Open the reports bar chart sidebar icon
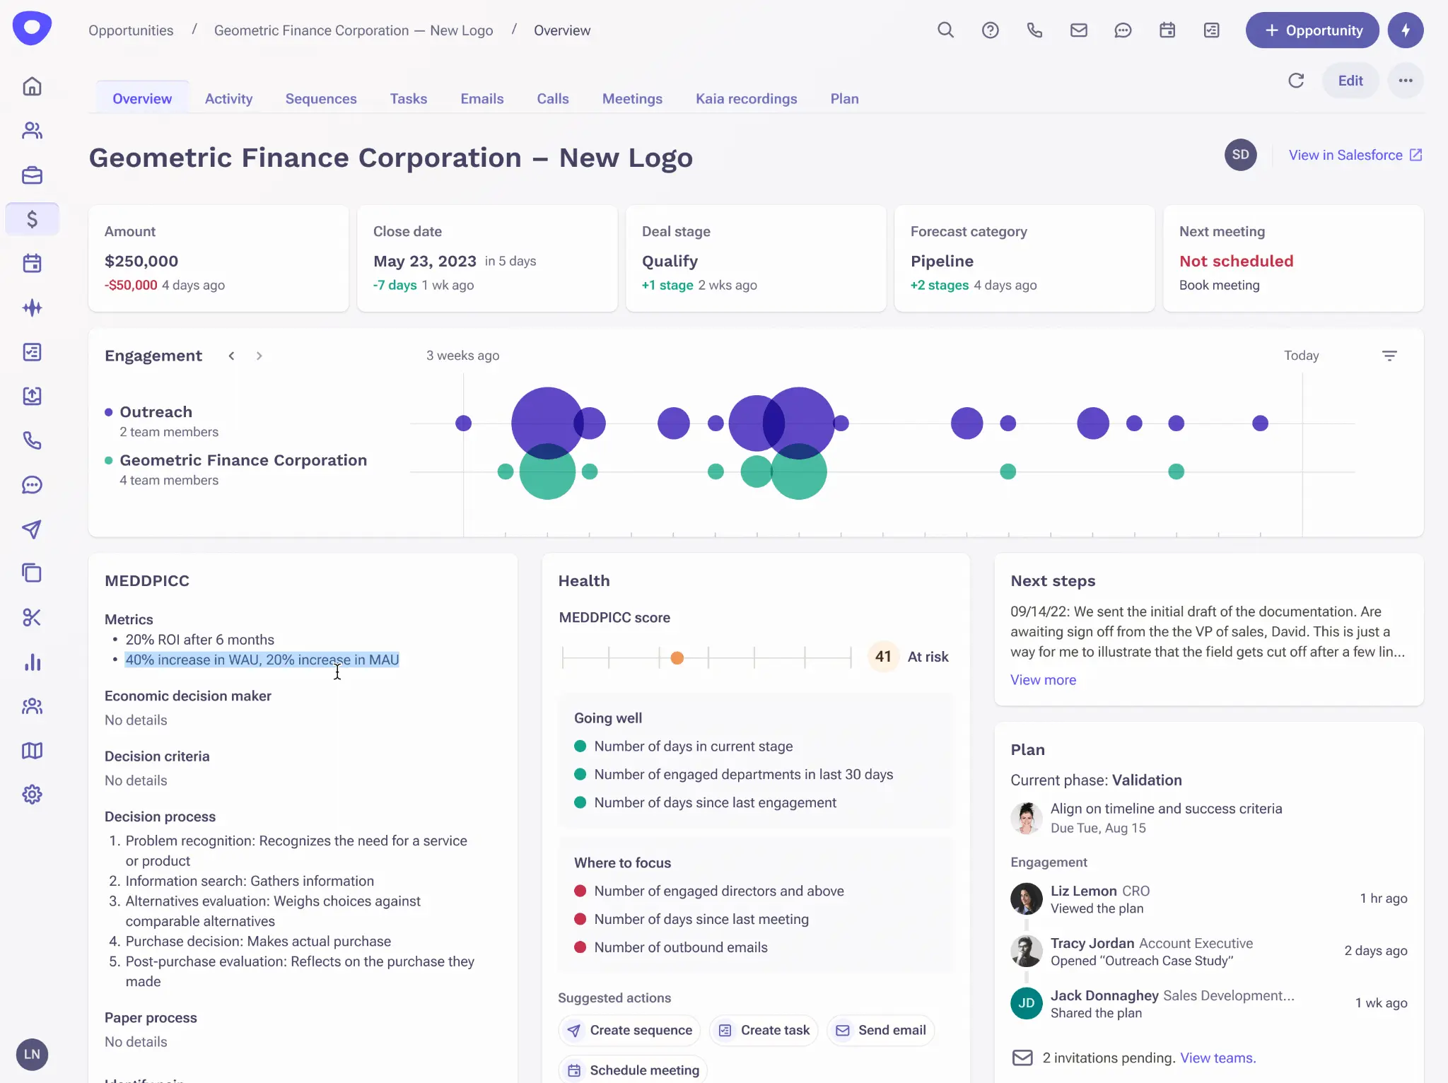 [32, 662]
